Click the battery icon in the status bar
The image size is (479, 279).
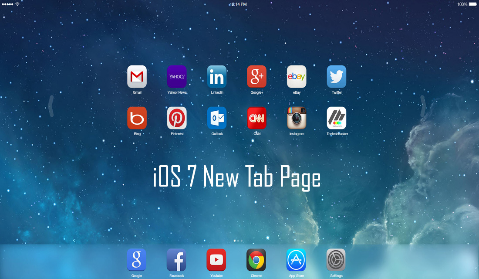pos(472,4)
